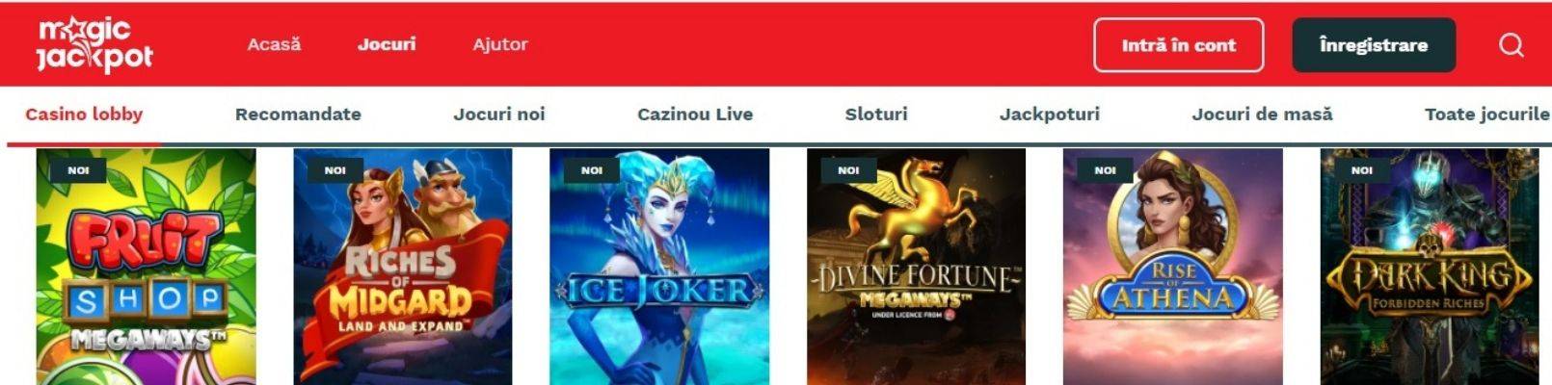Go to the Cazinou Live tab
The width and height of the screenshot is (1552, 385).
pyautogui.click(x=695, y=115)
